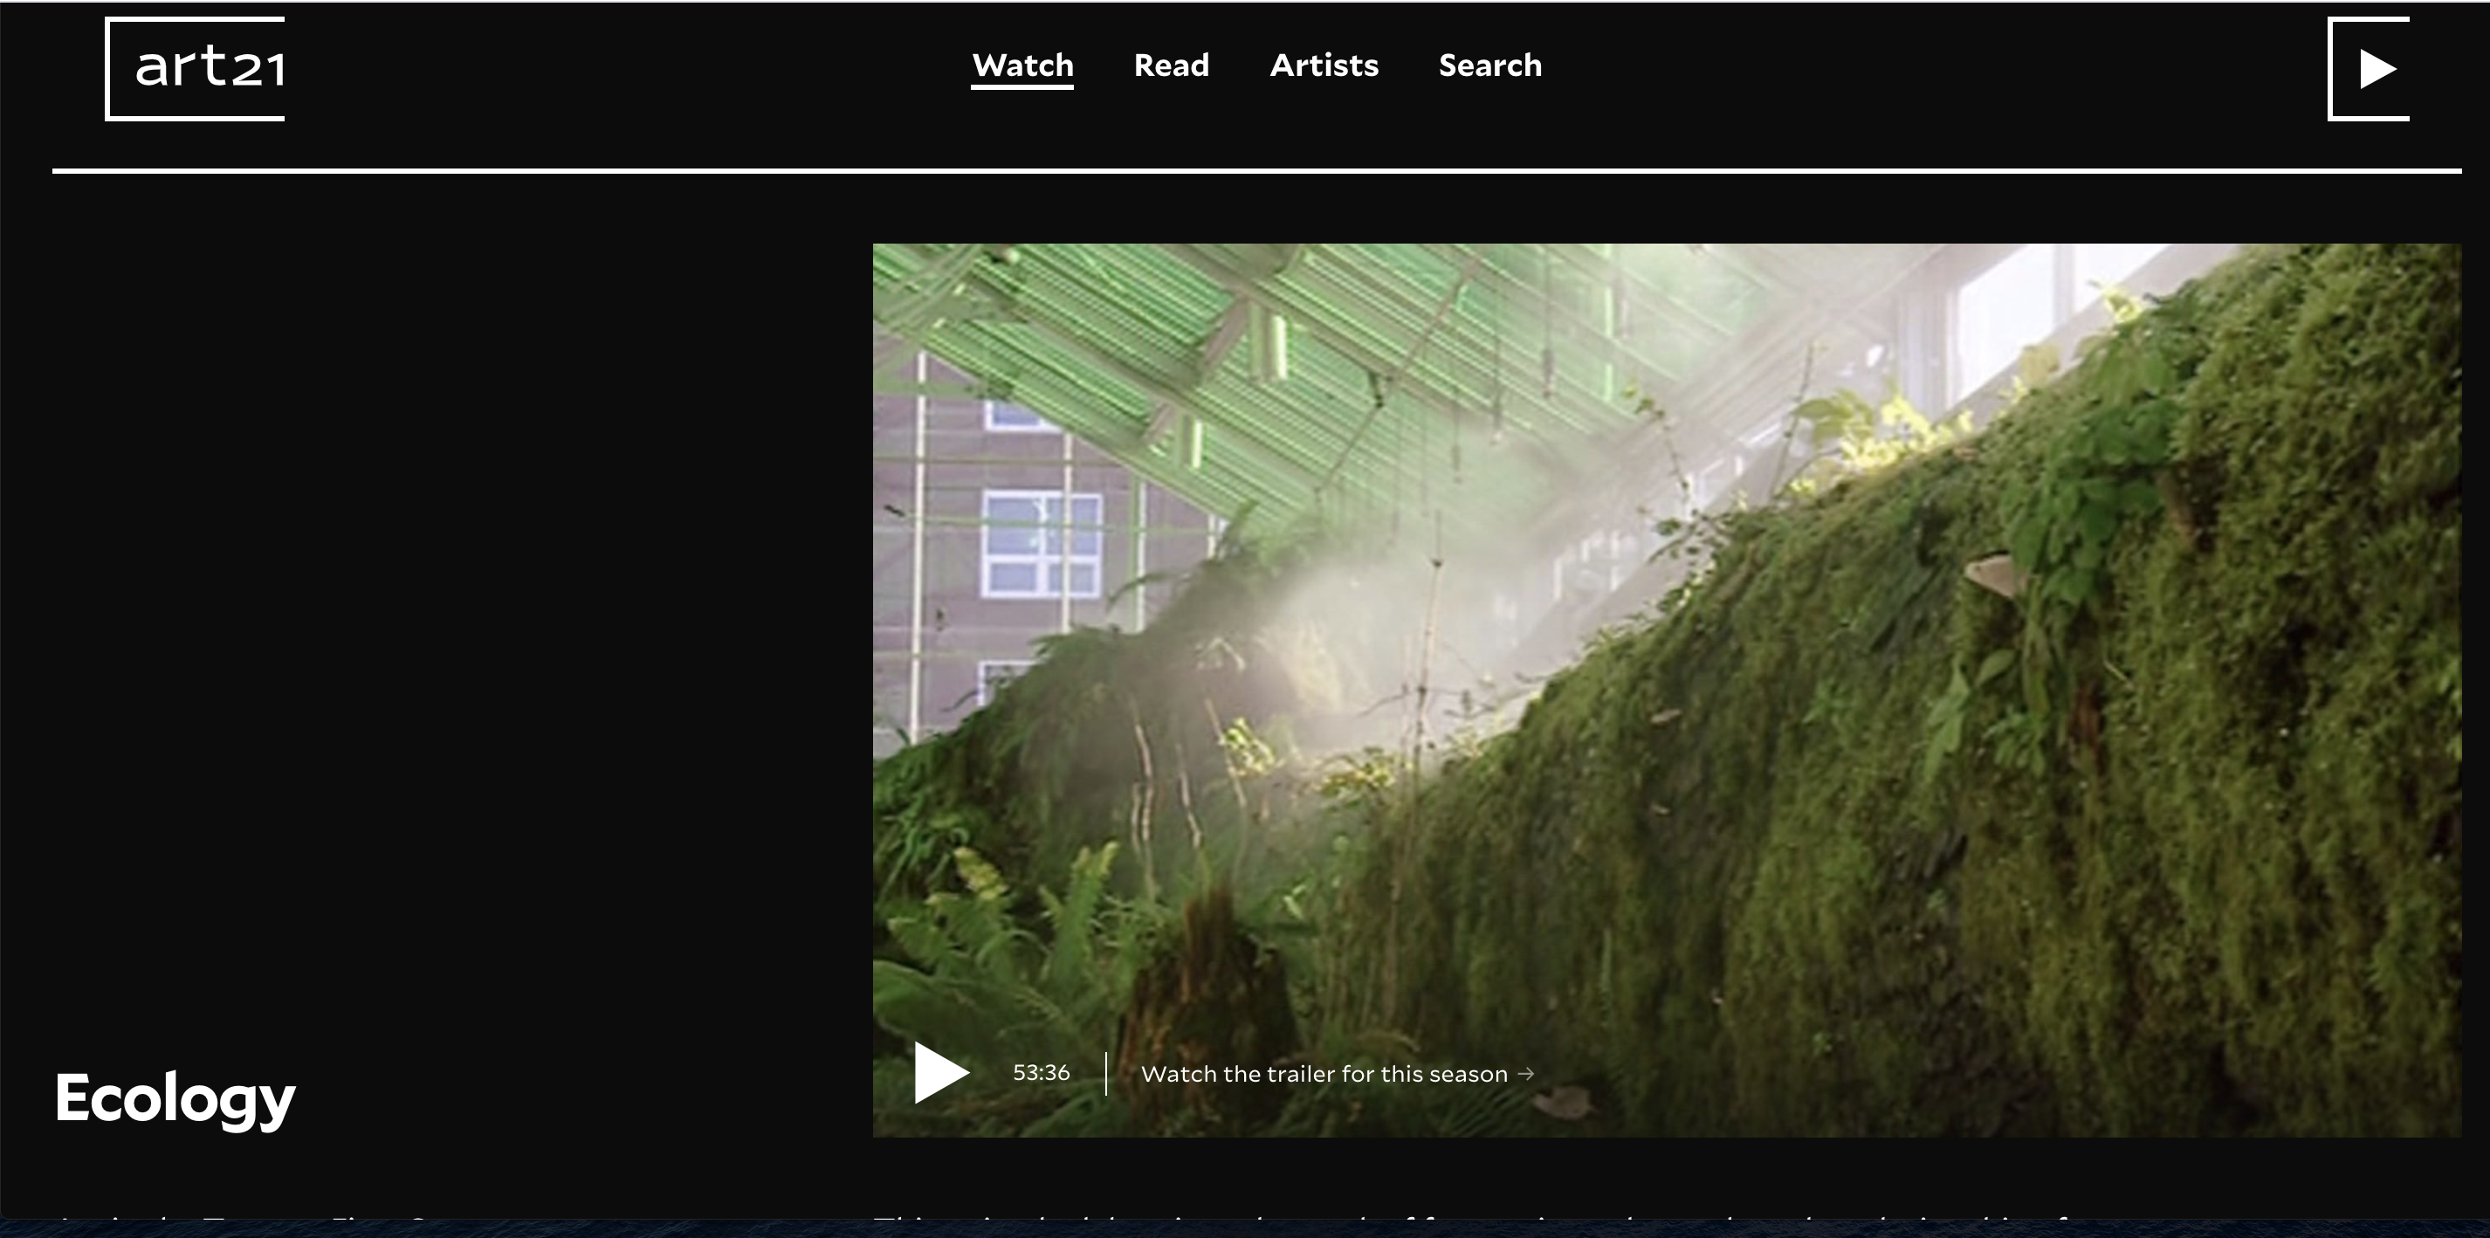Navigate to the Artists page

(x=1324, y=65)
